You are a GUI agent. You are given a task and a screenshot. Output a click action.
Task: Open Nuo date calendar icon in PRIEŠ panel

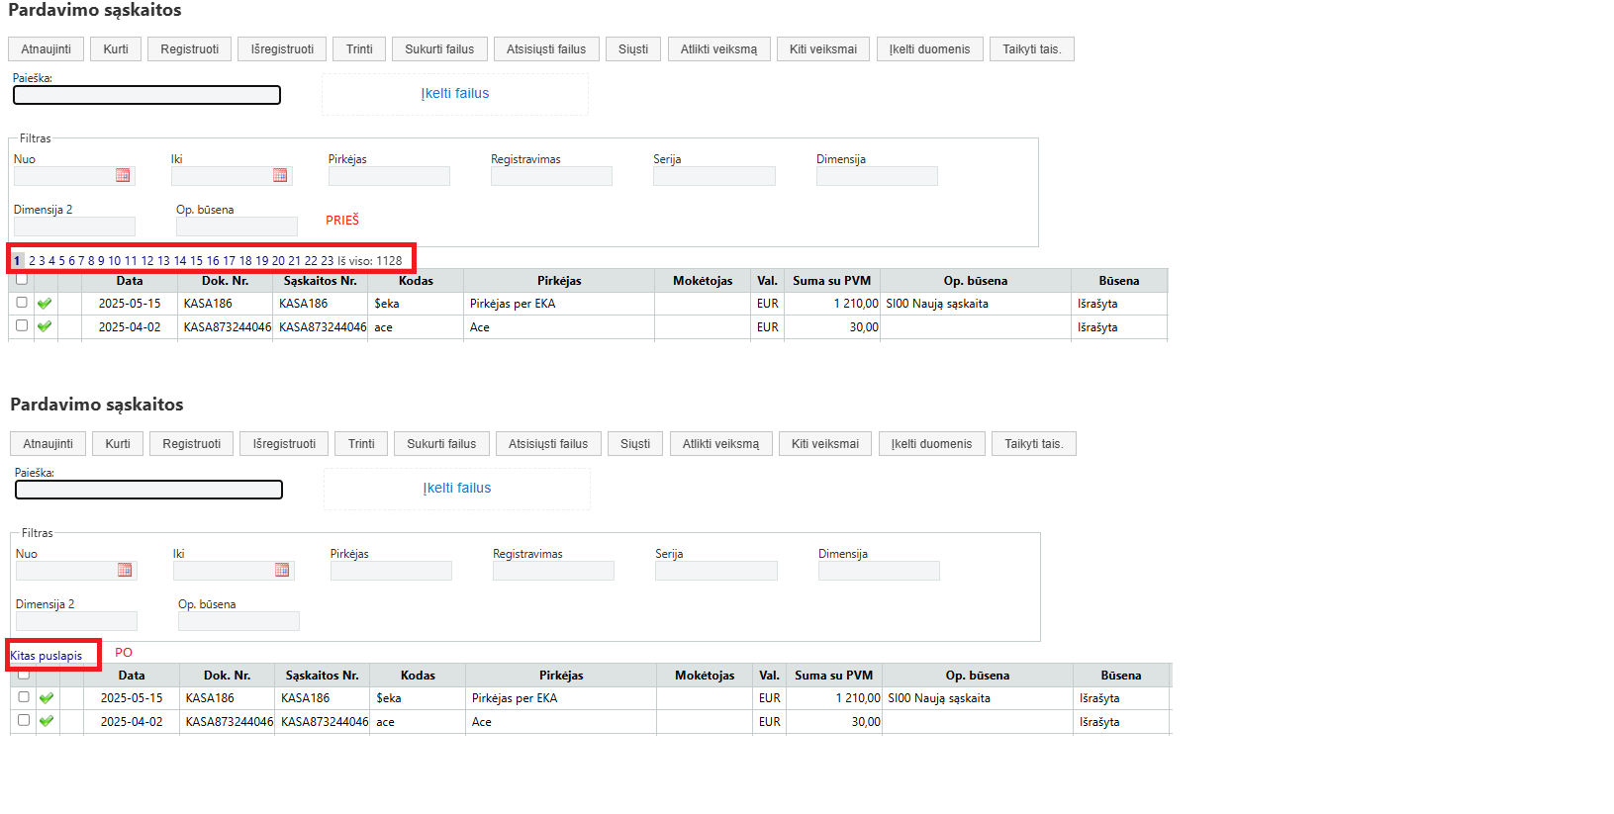123,175
